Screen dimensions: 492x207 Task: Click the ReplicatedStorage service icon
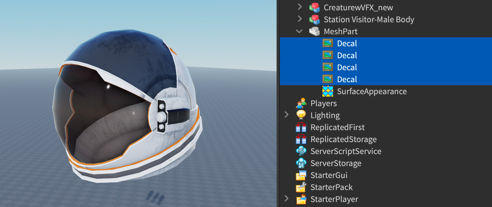coord(301,139)
